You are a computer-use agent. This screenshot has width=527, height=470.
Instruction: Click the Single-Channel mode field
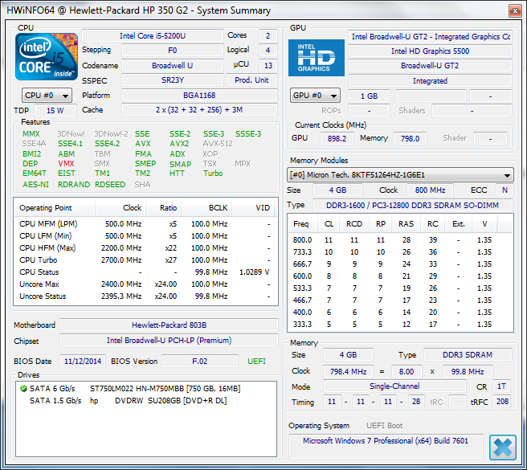(394, 386)
